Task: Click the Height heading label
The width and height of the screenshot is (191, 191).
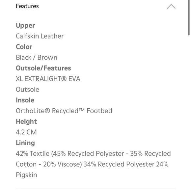Action: tap(26, 122)
